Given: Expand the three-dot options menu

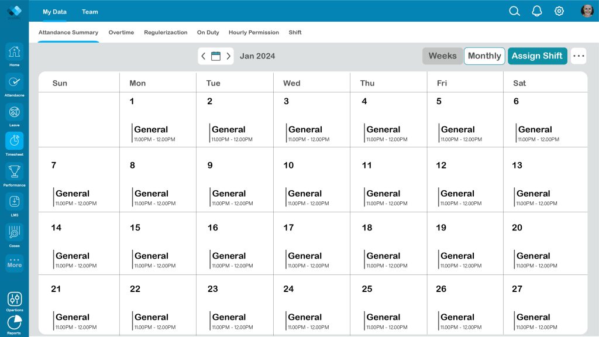Looking at the screenshot, I should [x=579, y=56].
